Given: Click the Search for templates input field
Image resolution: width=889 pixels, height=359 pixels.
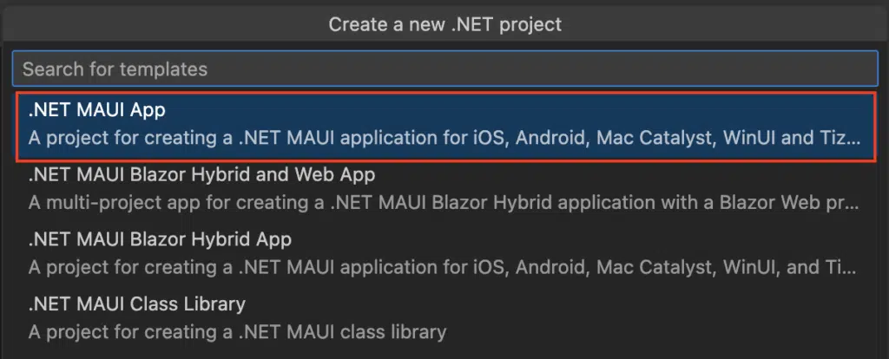Looking at the screenshot, I should pos(444,69).
